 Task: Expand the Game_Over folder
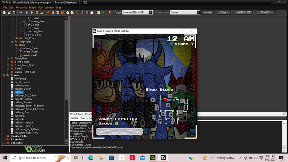pos(8,58)
